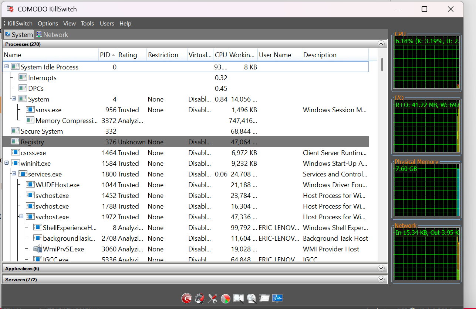Click the Unknown rating of Registry
Viewport: 476px width, 309px height.
[x=132, y=142]
